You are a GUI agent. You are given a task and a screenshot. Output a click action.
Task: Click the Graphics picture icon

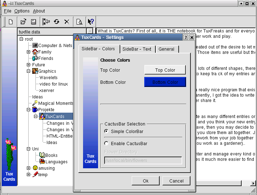[x=35, y=71]
